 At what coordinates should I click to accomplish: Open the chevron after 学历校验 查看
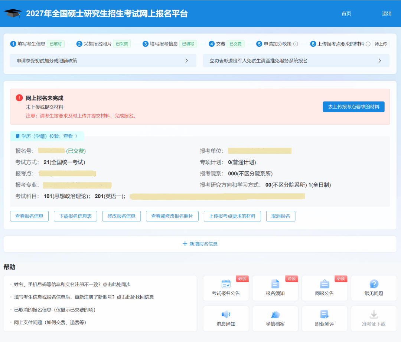coord(76,136)
